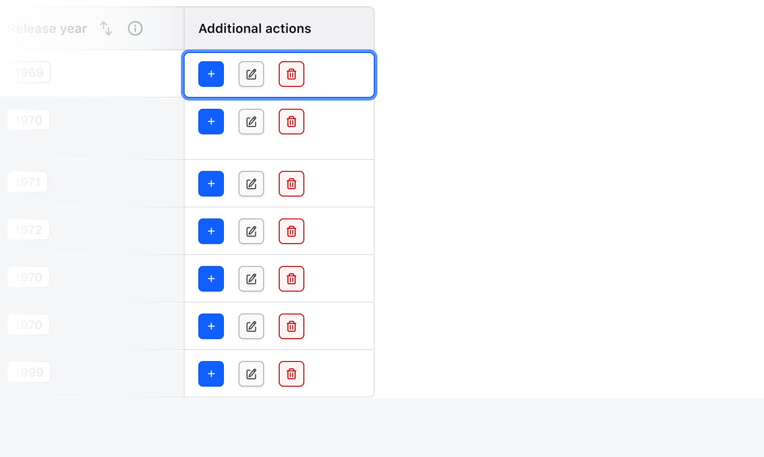
Task: Click the Release year header label
Action: tap(48, 28)
